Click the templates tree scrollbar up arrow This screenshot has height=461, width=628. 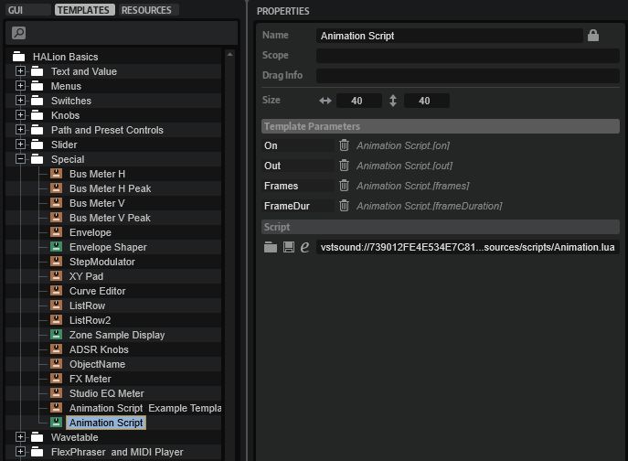[x=229, y=54]
